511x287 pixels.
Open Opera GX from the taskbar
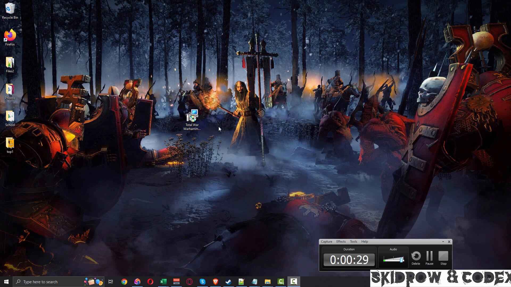(189, 282)
